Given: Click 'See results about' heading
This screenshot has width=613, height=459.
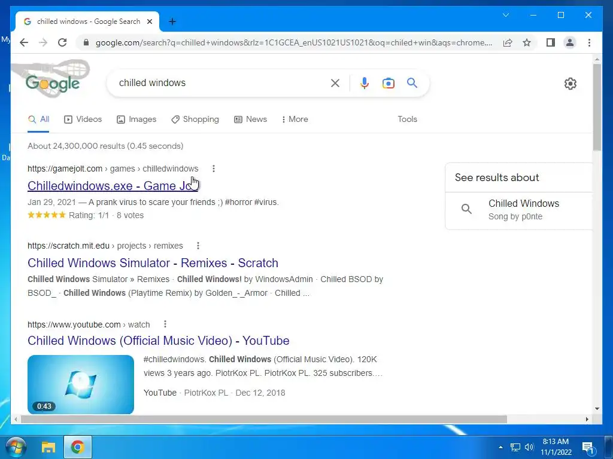Looking at the screenshot, I should (x=497, y=178).
